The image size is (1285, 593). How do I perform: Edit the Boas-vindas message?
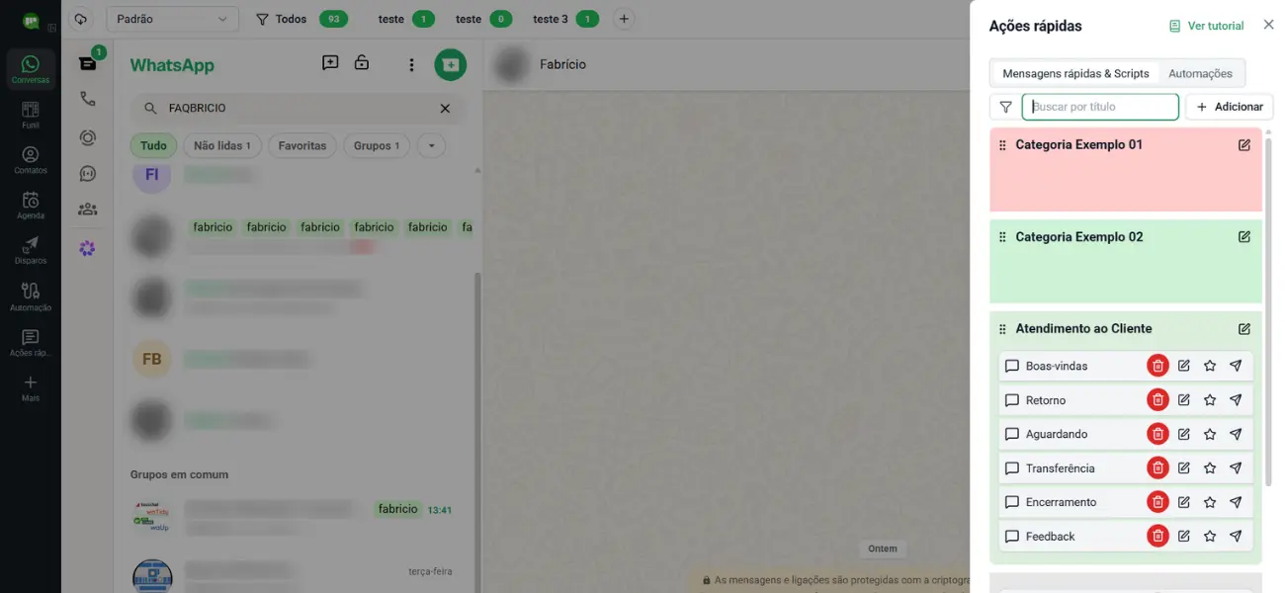click(1184, 366)
